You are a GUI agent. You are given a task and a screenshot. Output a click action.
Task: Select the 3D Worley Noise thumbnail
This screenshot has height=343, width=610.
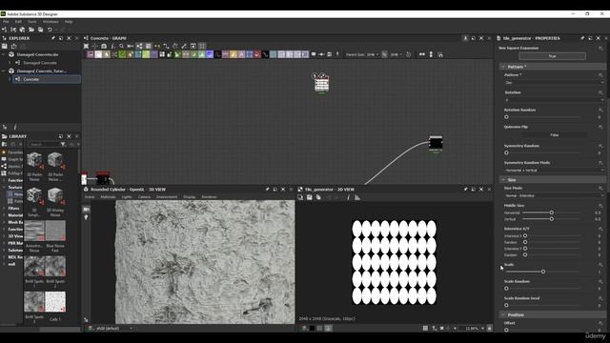coord(55,195)
